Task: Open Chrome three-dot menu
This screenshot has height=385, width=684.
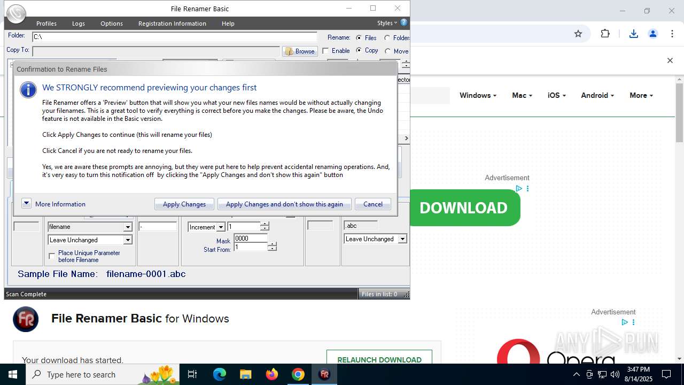Action: pyautogui.click(x=672, y=34)
